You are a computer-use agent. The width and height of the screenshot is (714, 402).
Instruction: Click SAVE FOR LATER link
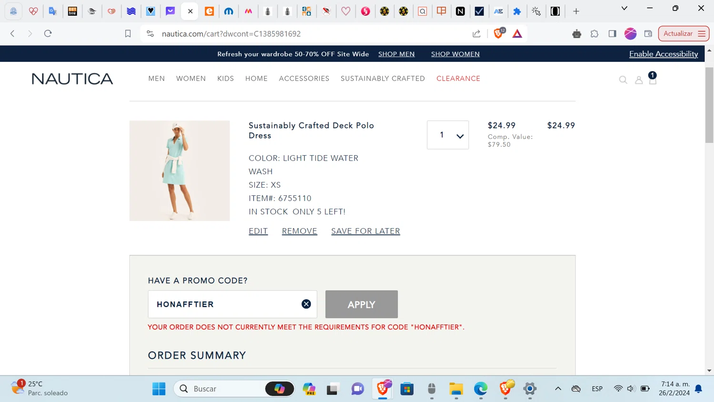366,231
